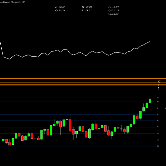Click the 61 price axis label
Image resolution: width=166 pixels, height=166 pixels.
158,140
